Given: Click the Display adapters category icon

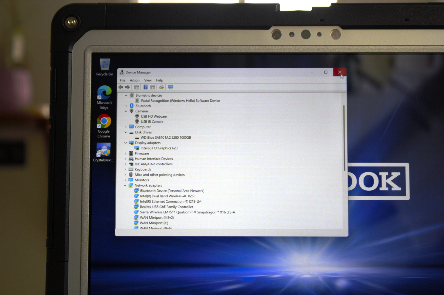Looking at the screenshot, I should point(131,143).
